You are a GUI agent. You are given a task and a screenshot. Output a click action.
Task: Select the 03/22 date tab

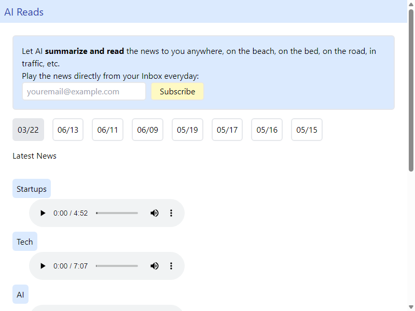coord(29,130)
